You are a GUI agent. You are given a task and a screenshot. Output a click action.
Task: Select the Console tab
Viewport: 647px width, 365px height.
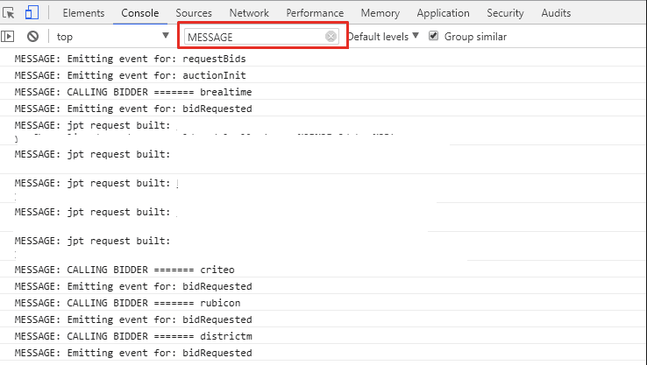click(140, 13)
